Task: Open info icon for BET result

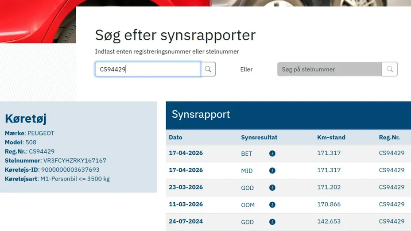Action: (x=272, y=154)
